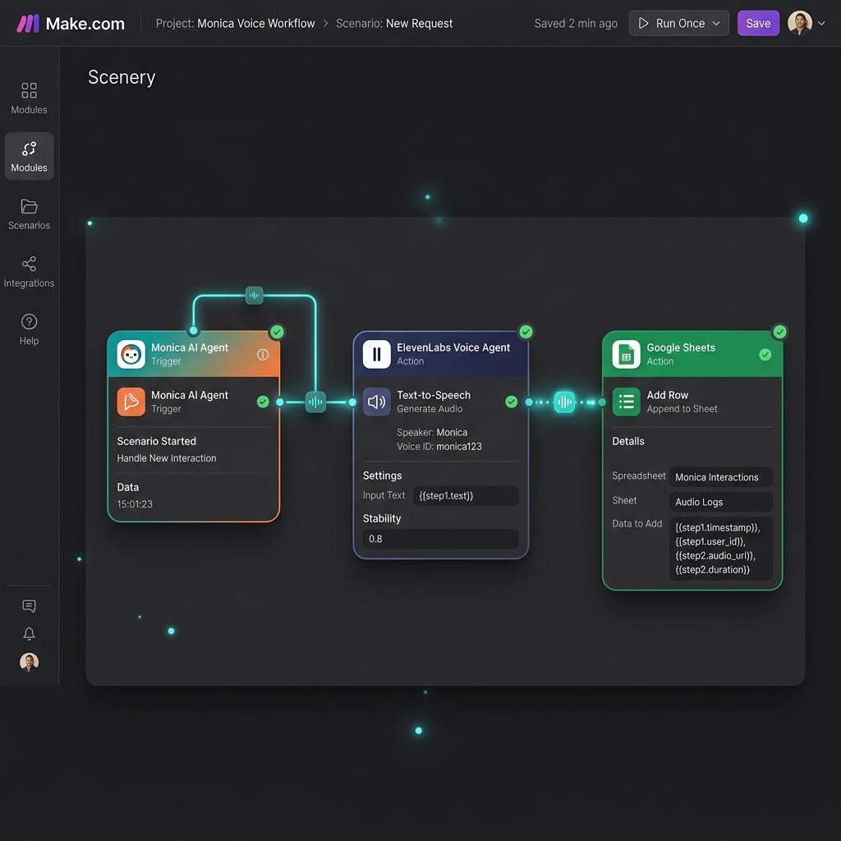Open the Spreadsheet field Monica Interactions
This screenshot has height=841, width=841.
tap(721, 477)
